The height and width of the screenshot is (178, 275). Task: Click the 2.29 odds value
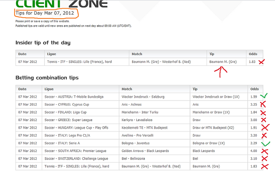(x=254, y=143)
